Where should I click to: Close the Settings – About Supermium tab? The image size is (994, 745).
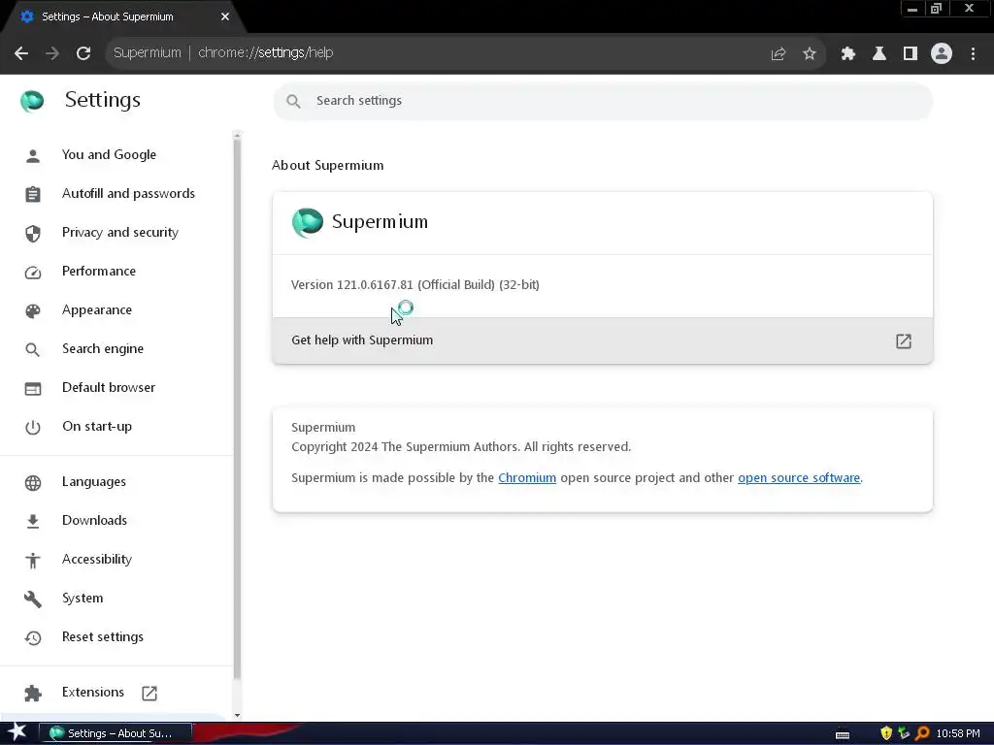[x=225, y=16]
